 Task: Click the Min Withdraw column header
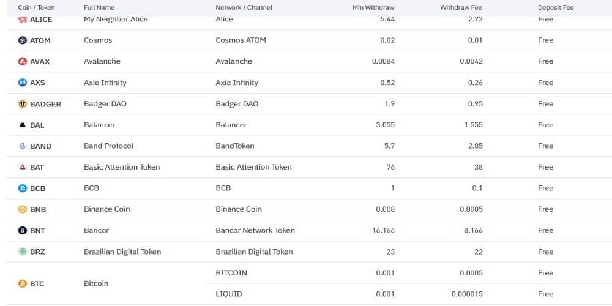(x=373, y=7)
